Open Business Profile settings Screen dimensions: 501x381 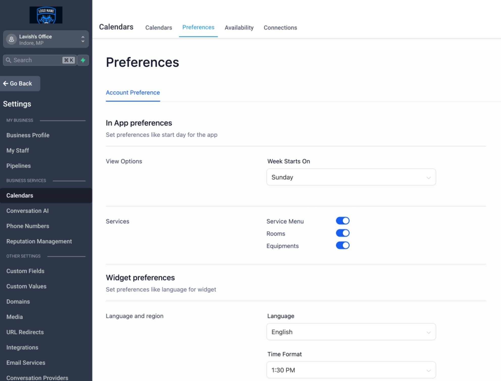pos(28,135)
